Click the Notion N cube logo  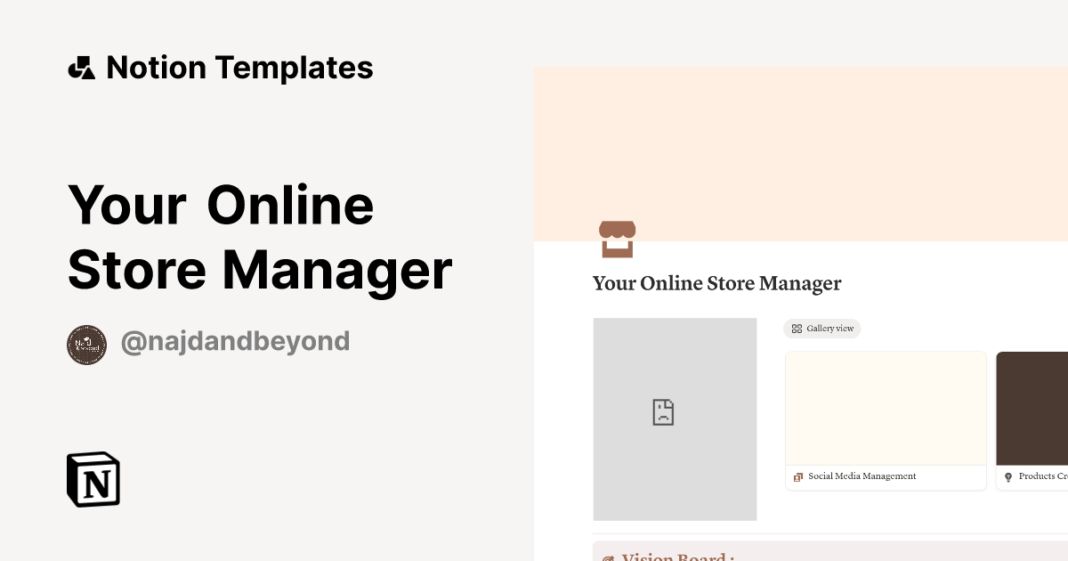(93, 479)
